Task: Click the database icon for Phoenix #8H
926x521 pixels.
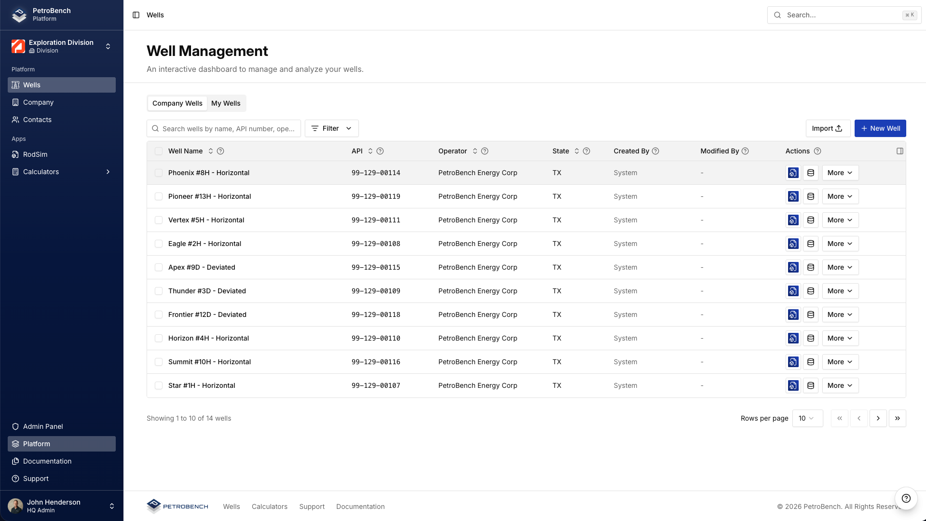Action: click(811, 172)
